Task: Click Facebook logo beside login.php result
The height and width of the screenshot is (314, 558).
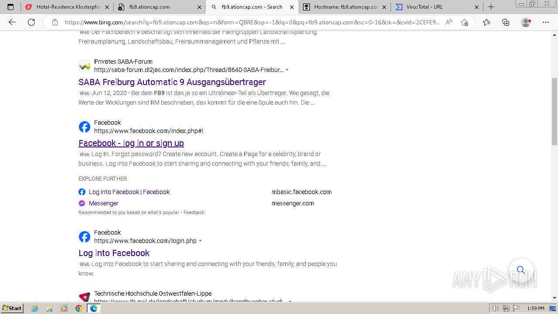Action: 85,237
